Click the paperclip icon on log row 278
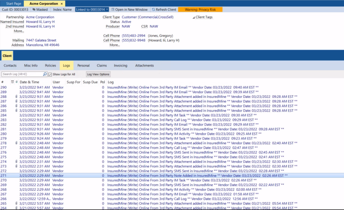 (16, 143)
